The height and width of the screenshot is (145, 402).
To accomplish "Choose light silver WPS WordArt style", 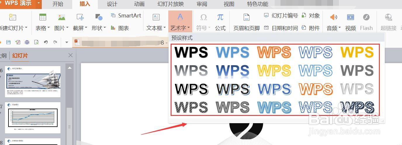I will coord(357,89).
